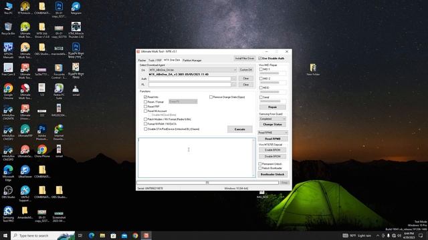
Task: Click the Repair button under Vivo IMEI
Action: coord(272,107)
